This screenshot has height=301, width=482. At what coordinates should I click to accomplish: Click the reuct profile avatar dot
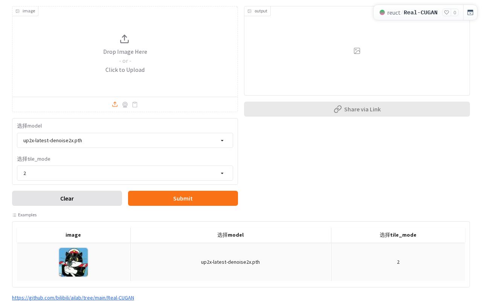click(382, 12)
